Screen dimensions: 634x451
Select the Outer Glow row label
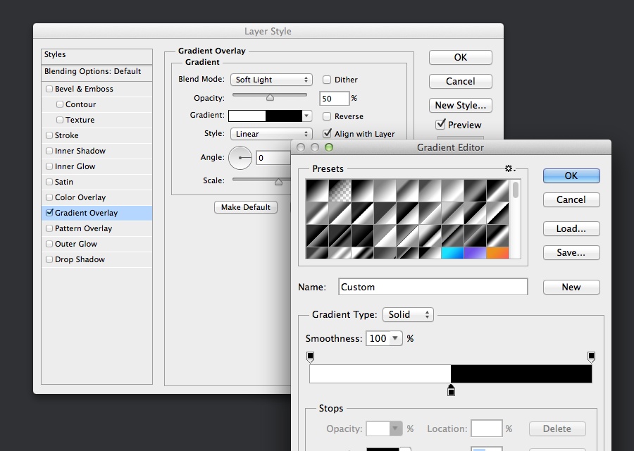pos(76,244)
